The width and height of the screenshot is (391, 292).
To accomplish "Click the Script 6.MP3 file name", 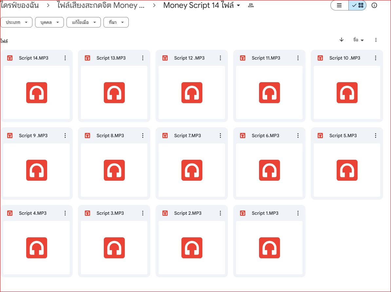I will pyautogui.click(x=265, y=136).
